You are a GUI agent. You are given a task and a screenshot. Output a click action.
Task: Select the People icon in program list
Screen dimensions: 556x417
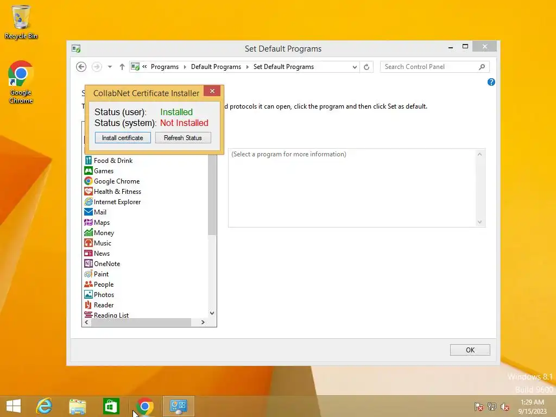pyautogui.click(x=89, y=284)
